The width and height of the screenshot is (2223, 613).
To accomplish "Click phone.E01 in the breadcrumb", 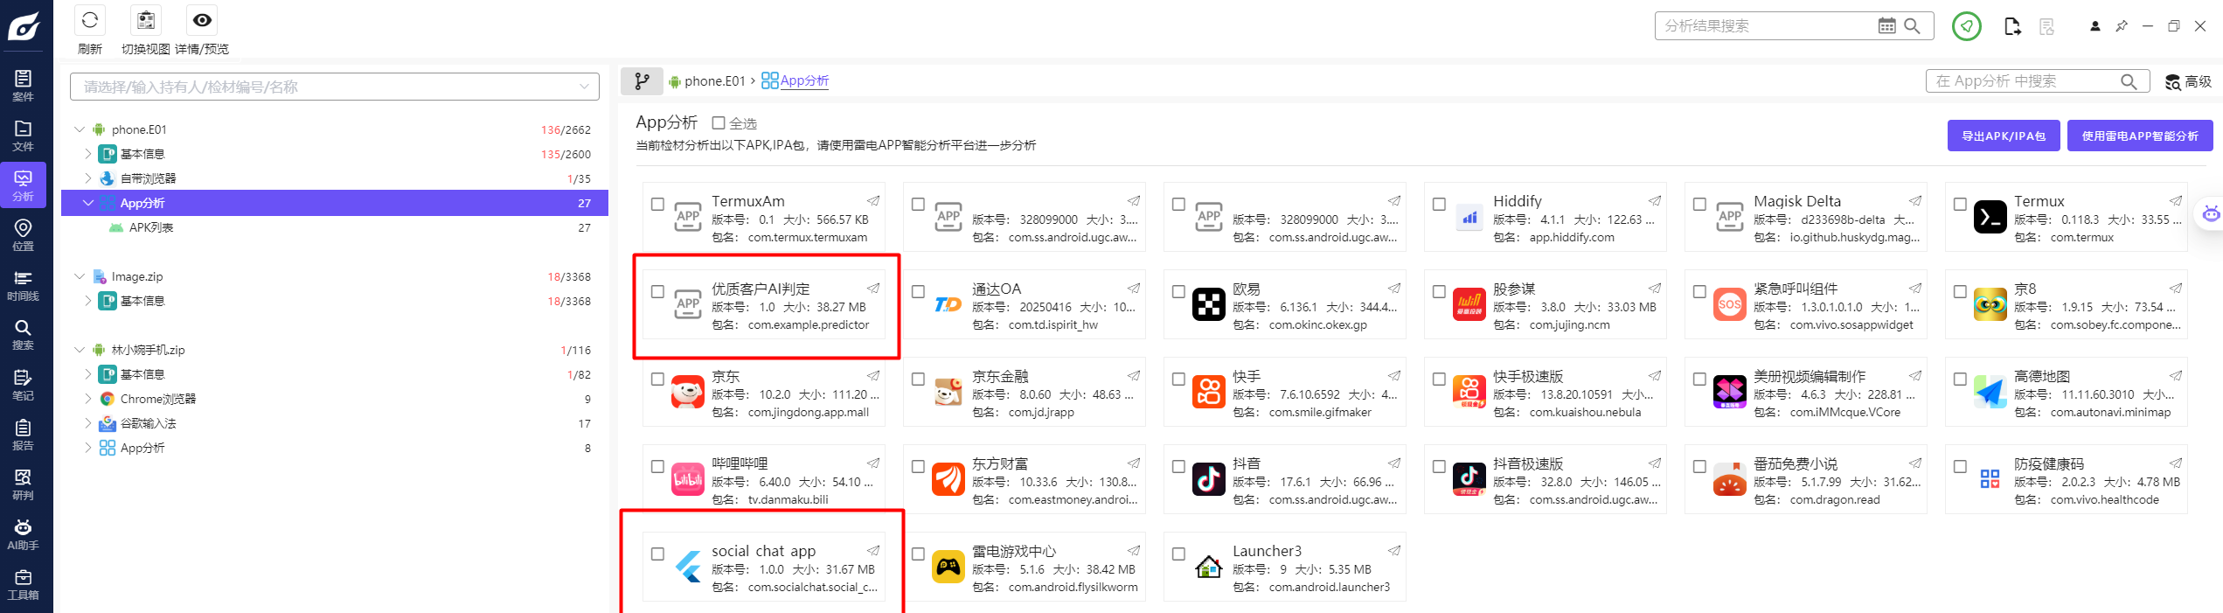I will tap(714, 81).
